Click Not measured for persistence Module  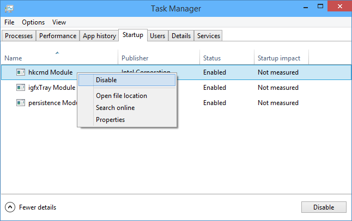278,103
